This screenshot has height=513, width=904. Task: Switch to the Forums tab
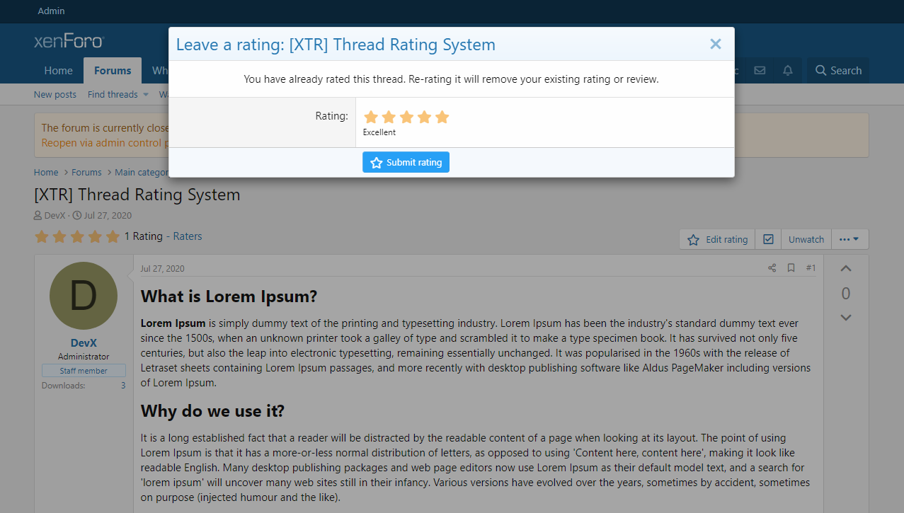tap(113, 71)
